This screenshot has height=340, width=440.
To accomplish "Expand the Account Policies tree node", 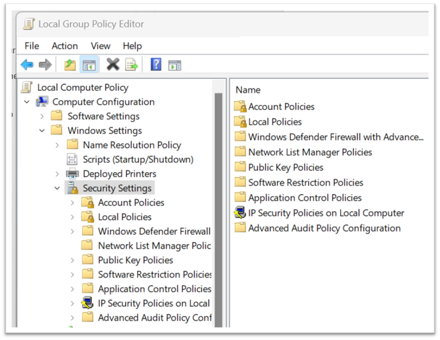I will (72, 202).
